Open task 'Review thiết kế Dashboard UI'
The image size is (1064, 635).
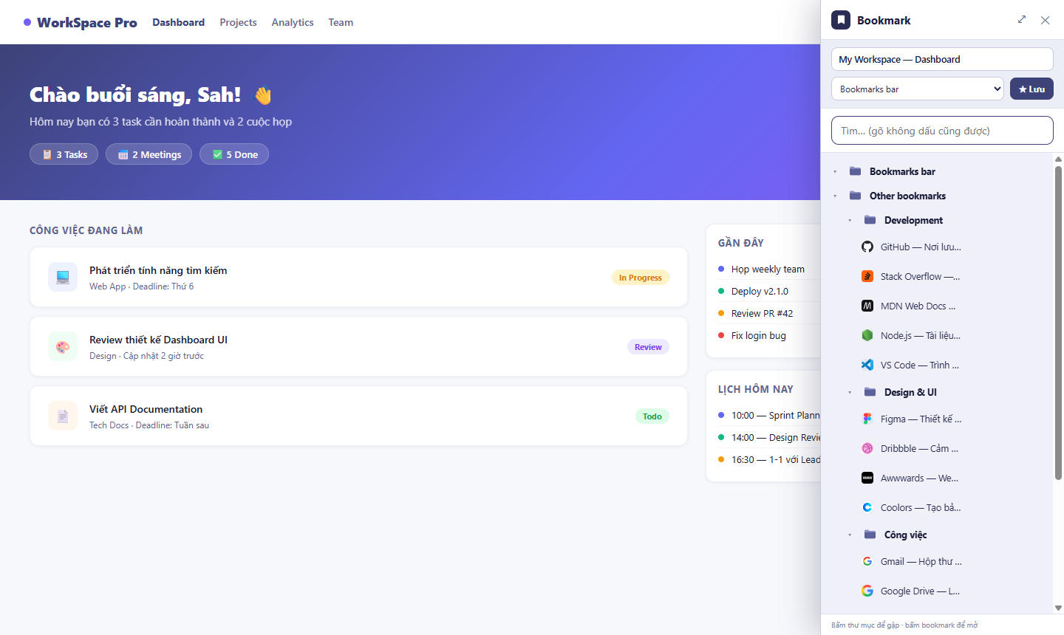pyautogui.click(x=358, y=346)
